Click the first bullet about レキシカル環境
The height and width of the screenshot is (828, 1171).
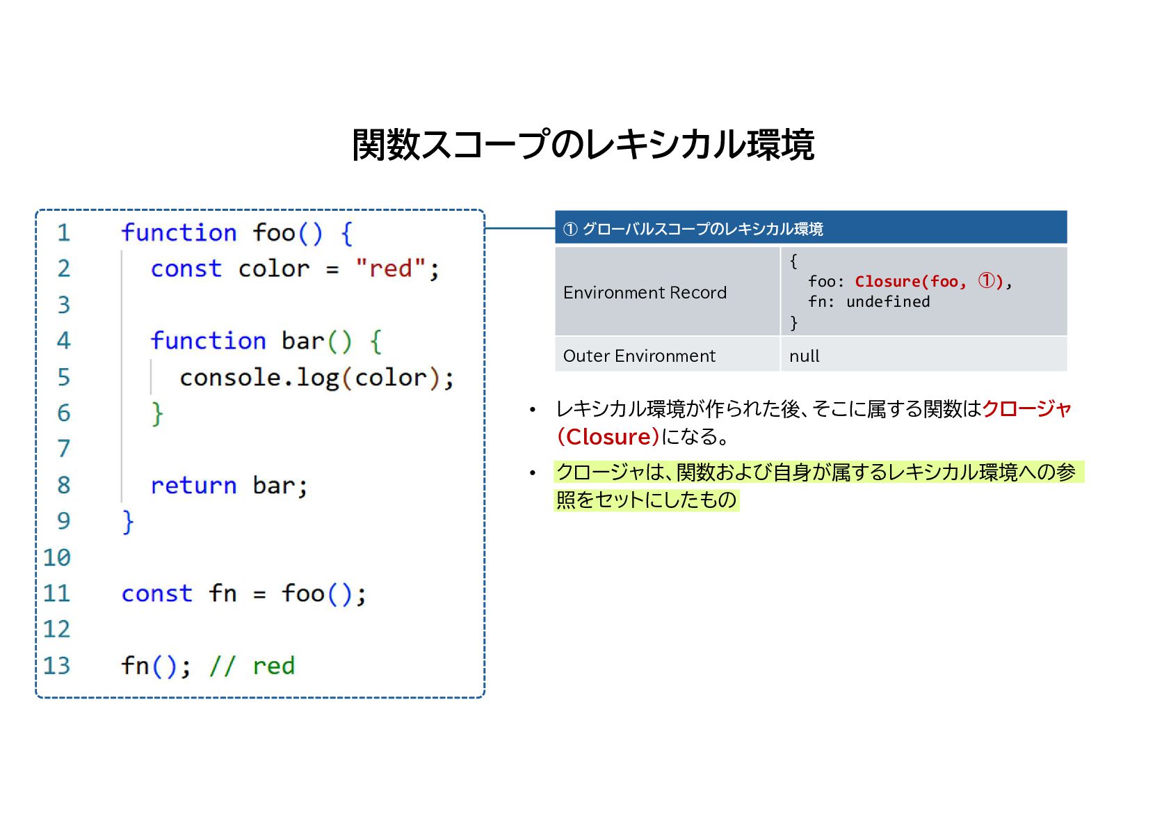tap(814, 422)
